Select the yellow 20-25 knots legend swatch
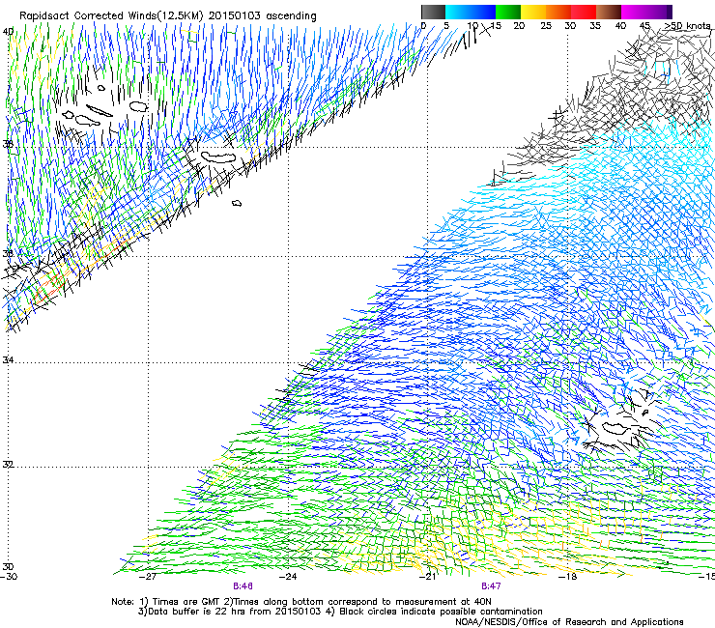715x628 pixels. (x=533, y=12)
